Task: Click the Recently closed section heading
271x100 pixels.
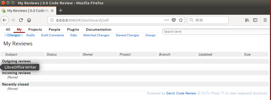Action: tap(15, 84)
